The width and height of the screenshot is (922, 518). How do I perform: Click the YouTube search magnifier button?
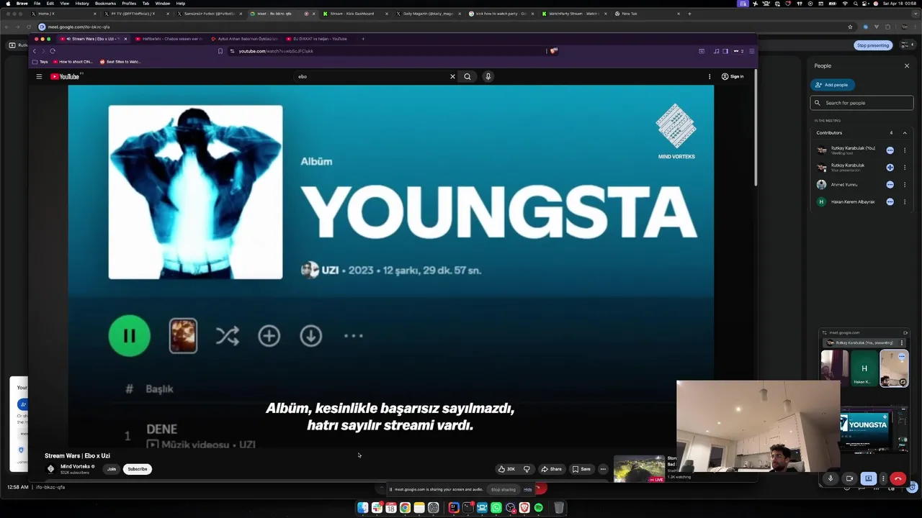(467, 76)
